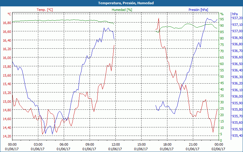Select the blue Presión [hPa] legend label
This screenshot has width=243, height=152.
[198, 10]
